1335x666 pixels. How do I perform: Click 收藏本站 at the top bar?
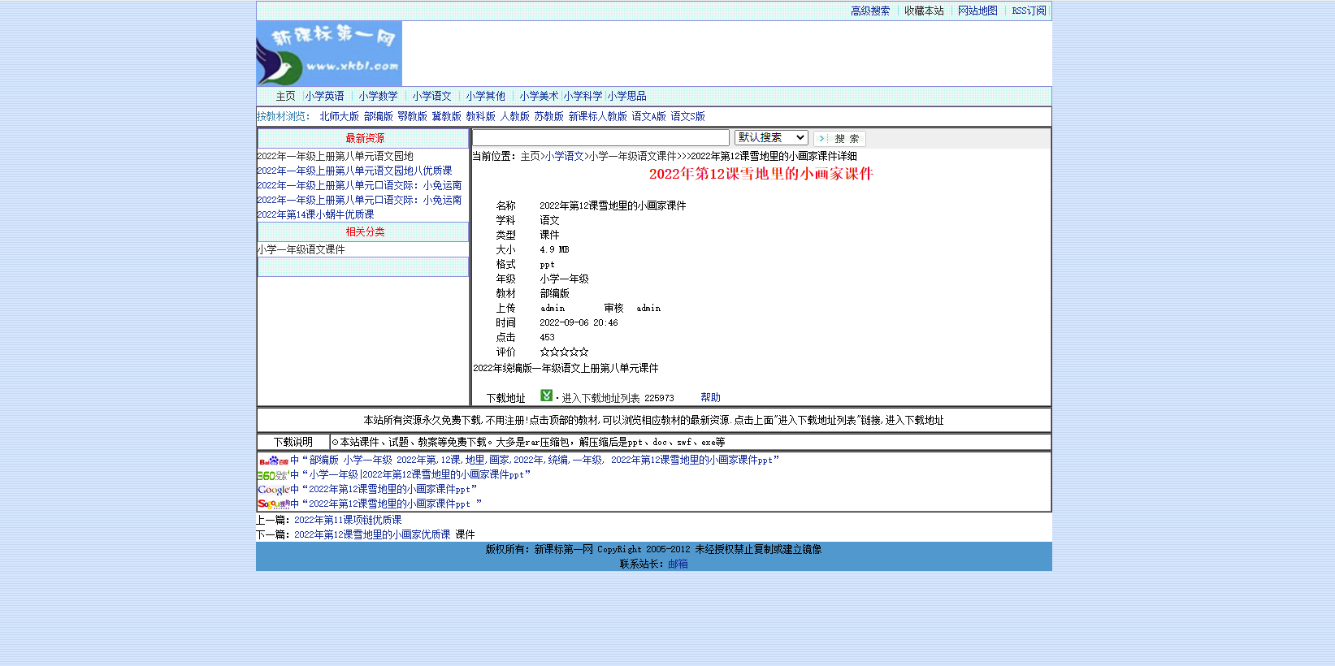[x=924, y=11]
